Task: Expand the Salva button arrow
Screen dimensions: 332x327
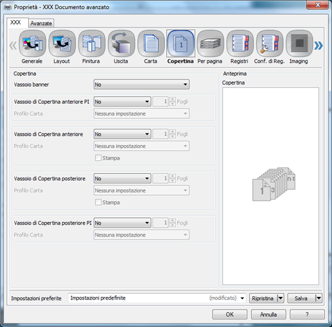Action: pyautogui.click(x=319, y=298)
